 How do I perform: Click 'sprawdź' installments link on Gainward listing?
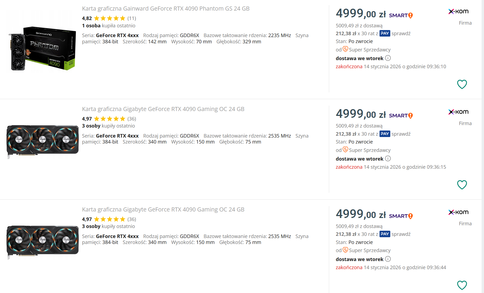pos(401,34)
